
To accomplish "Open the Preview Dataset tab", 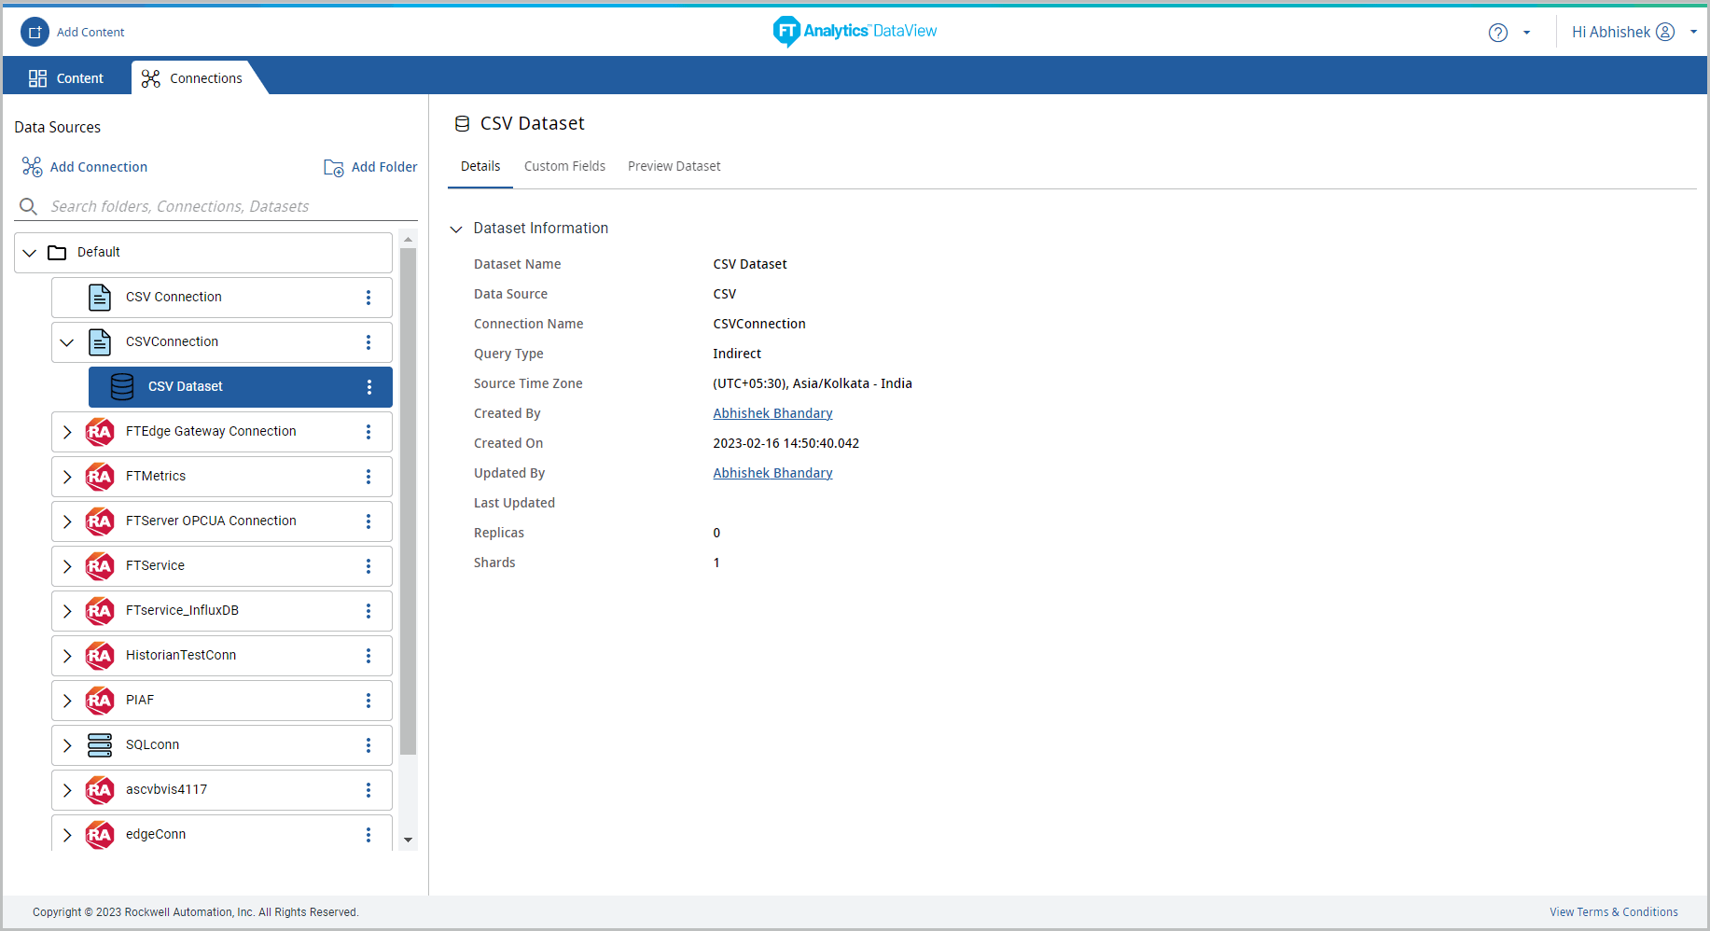I will [674, 166].
